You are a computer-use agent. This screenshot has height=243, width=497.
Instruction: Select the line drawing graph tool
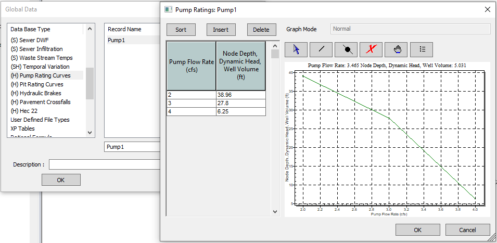(321, 49)
